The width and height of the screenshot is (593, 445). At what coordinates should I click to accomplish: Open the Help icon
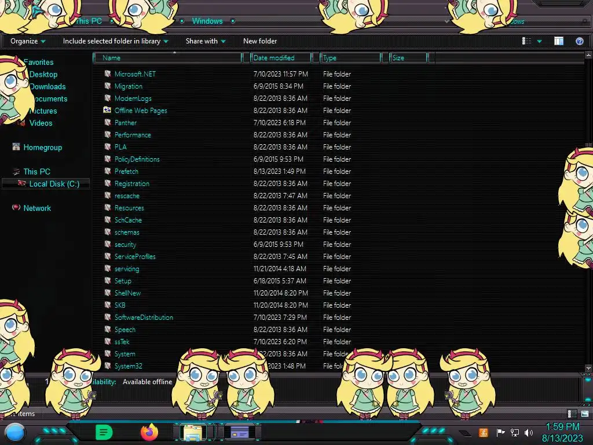coord(579,41)
